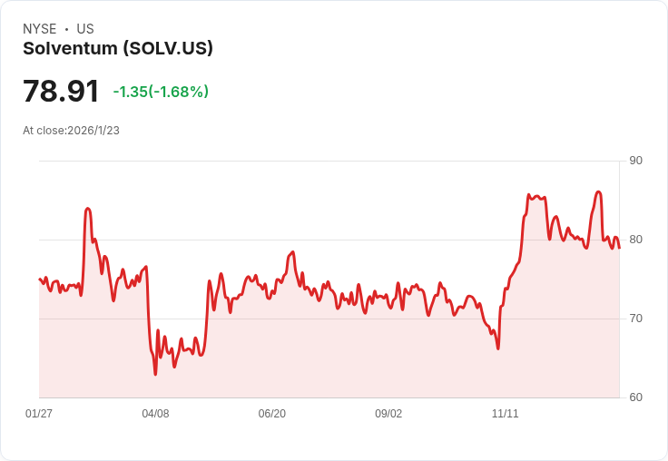
Task: Click the highest peak near the chart's right end
Action: (598, 191)
